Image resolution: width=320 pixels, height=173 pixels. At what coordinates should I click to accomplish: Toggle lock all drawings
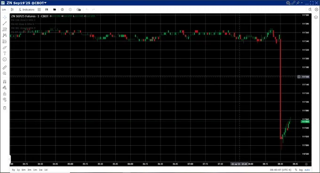(x=5, y=94)
